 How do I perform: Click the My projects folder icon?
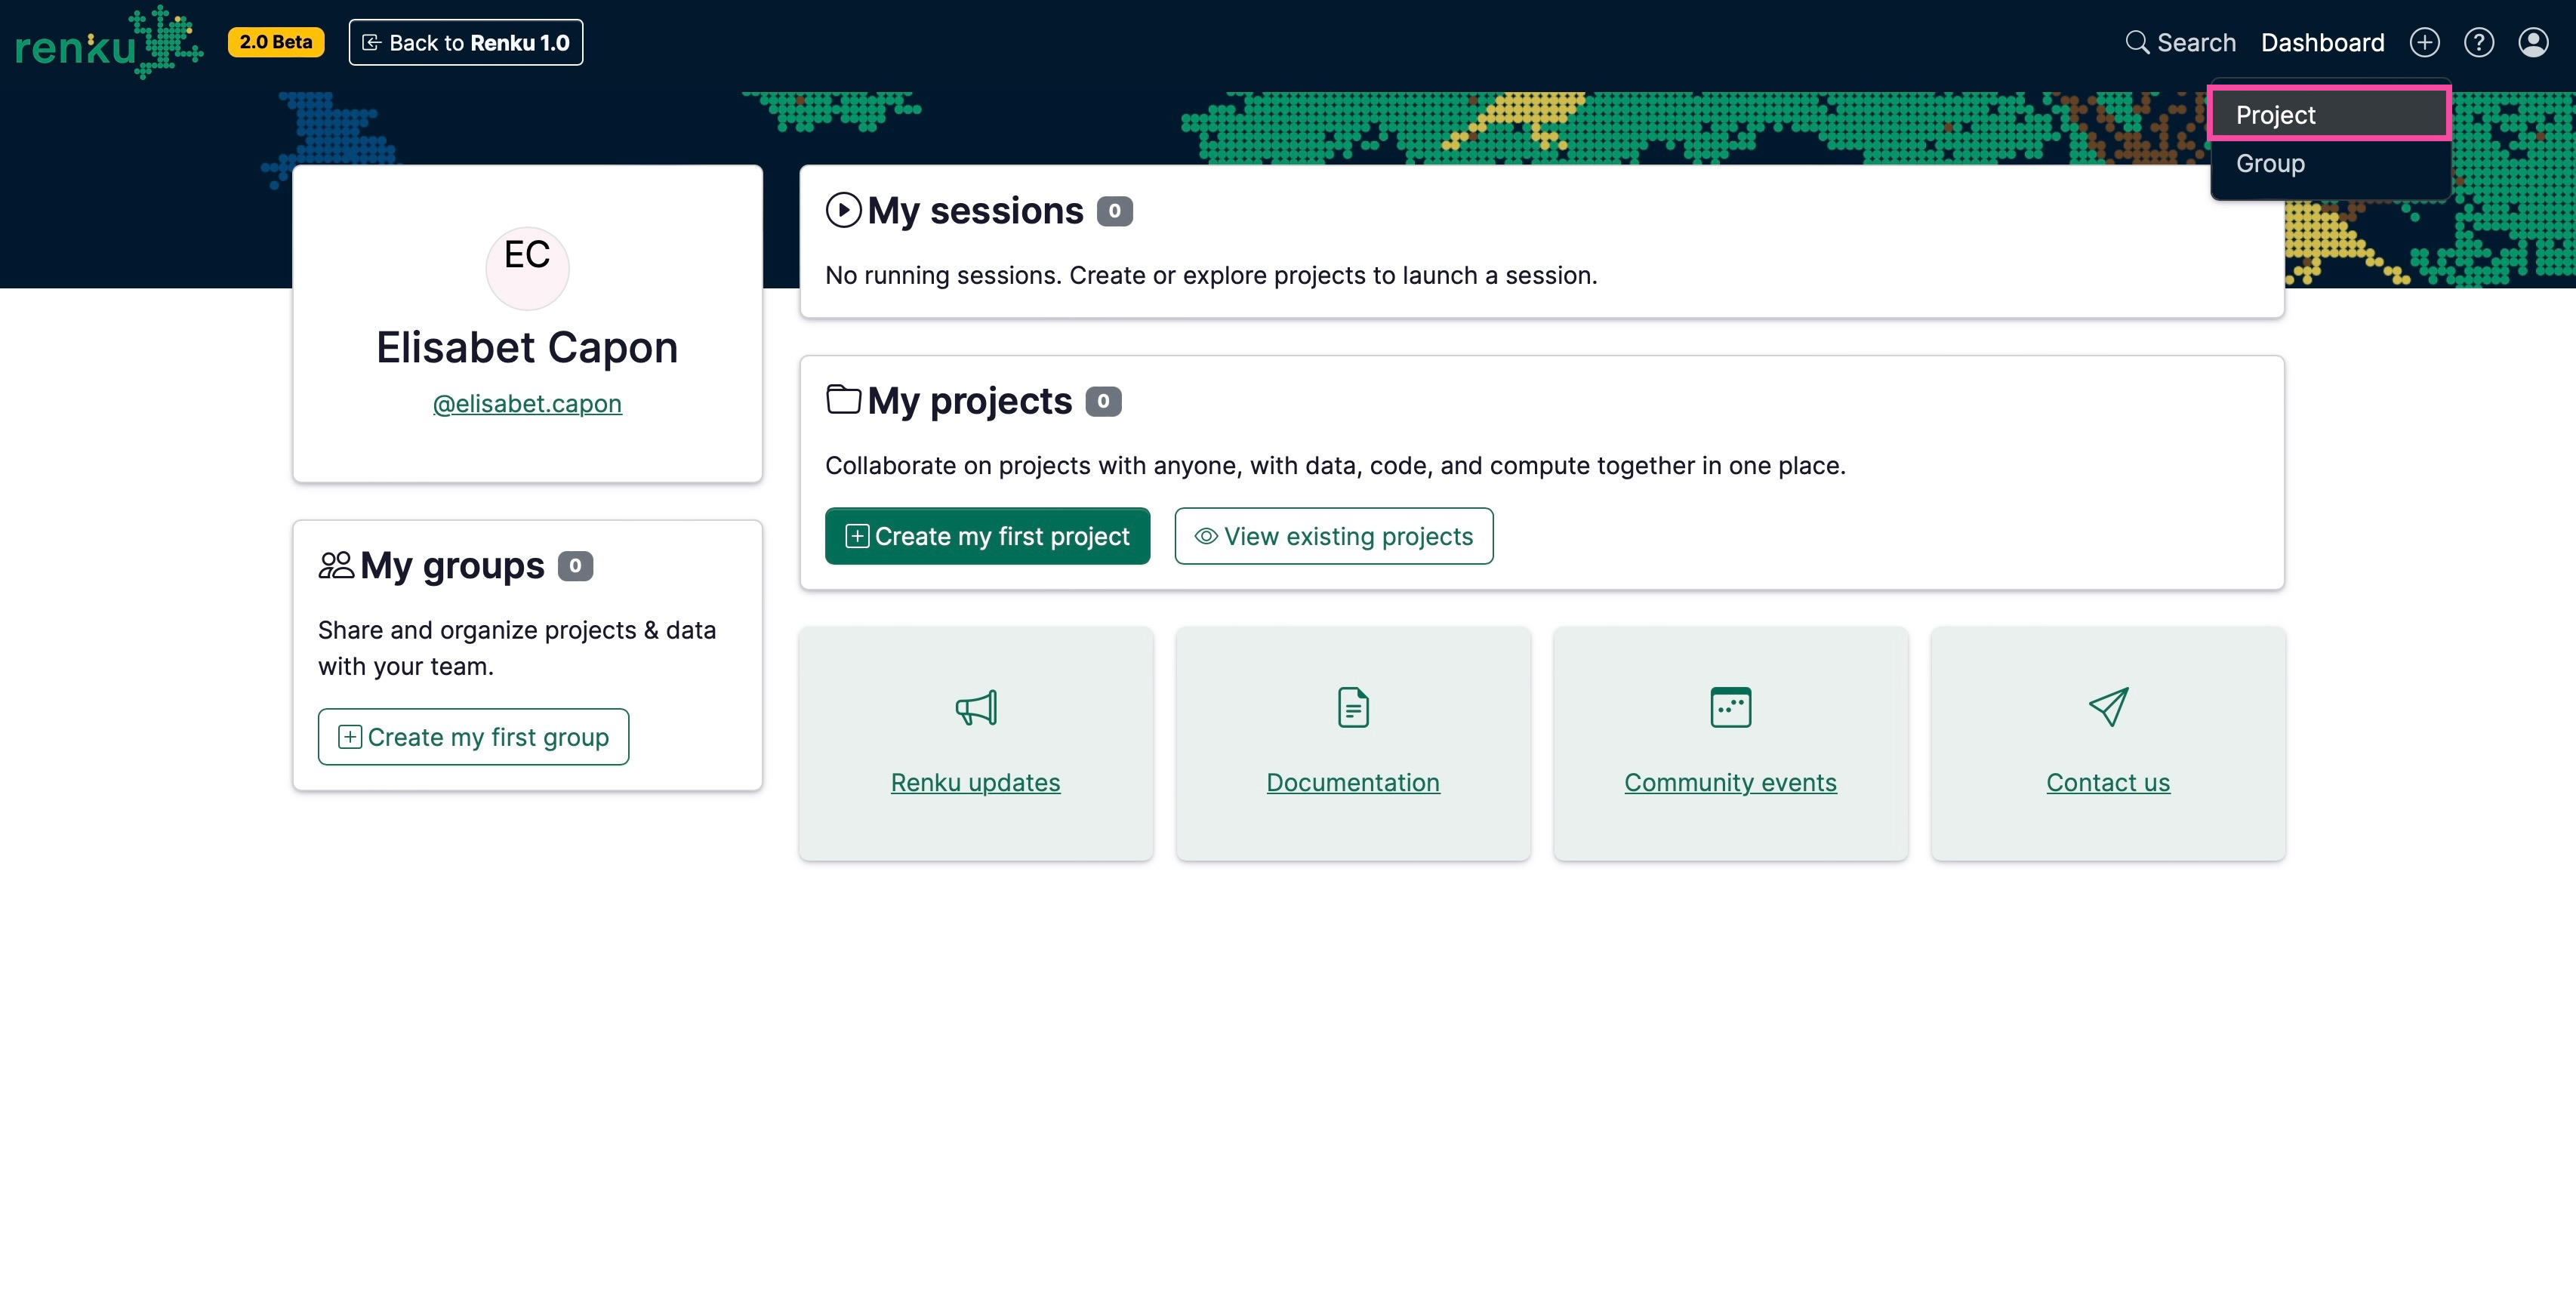pyautogui.click(x=843, y=399)
